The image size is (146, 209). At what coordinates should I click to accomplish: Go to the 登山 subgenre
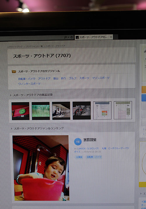click(56, 78)
